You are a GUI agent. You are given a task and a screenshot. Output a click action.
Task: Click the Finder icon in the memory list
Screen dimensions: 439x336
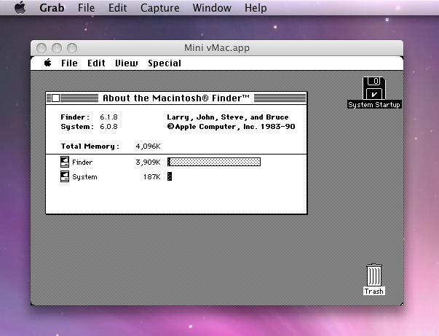click(x=64, y=162)
